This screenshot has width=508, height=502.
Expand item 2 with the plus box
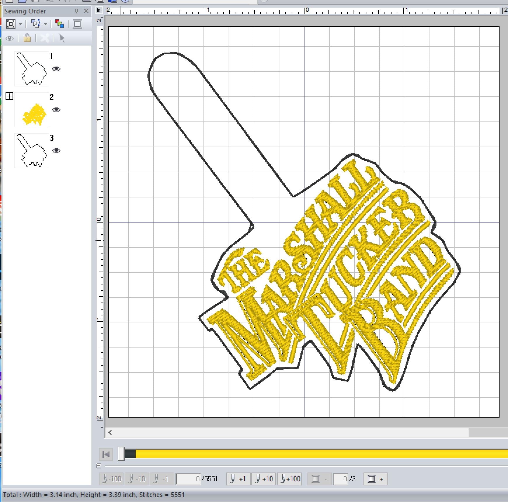[9, 96]
